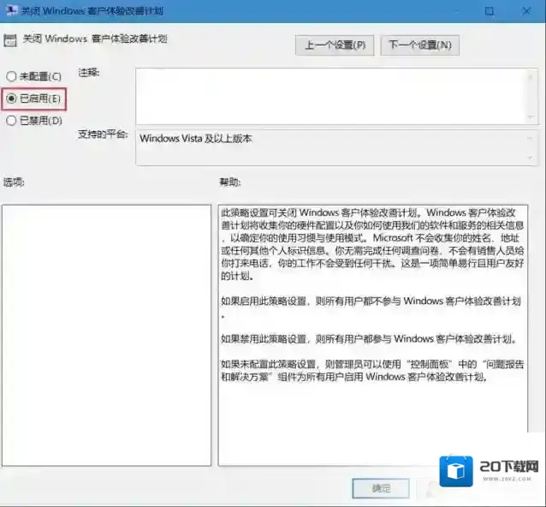Click the 注释 label
Image resolution: width=546 pixels, height=507 pixels.
click(x=88, y=73)
